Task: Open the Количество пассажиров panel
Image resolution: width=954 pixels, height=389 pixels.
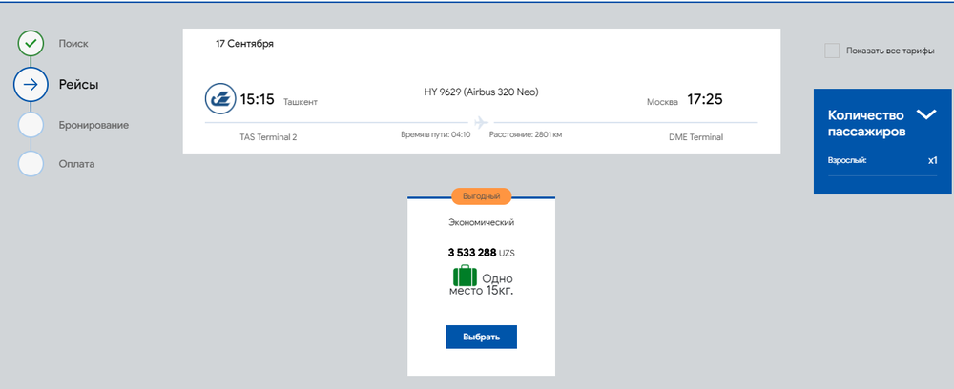Action: coord(866,123)
